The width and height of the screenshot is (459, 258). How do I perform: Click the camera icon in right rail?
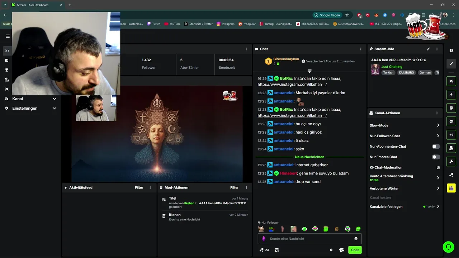pos(451,148)
